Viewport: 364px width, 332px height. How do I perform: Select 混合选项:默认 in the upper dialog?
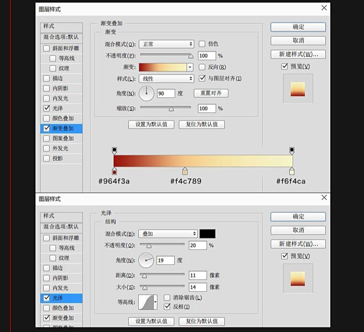(61, 37)
